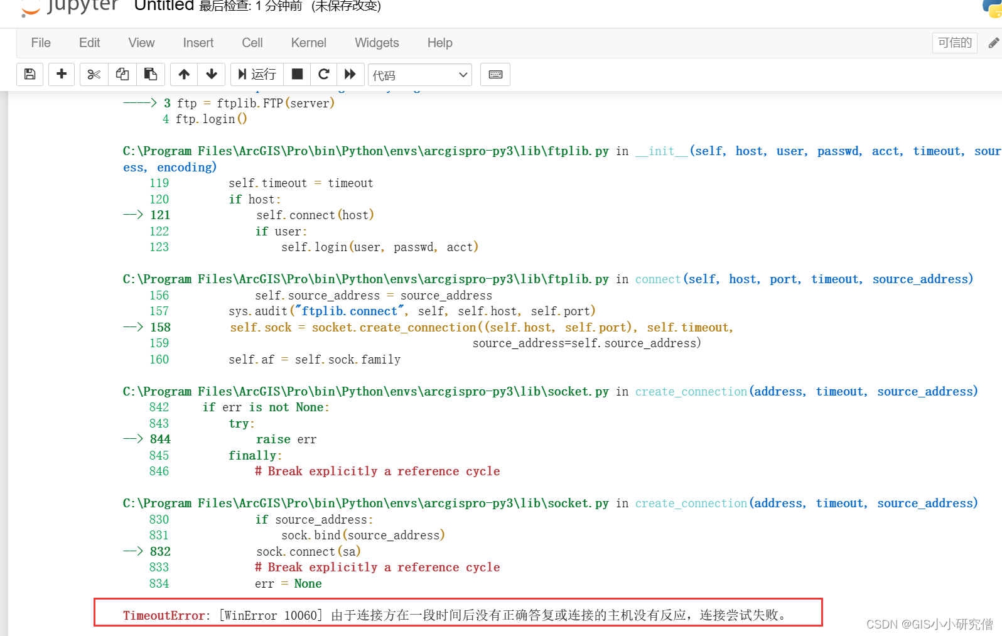Open the command palette keyboard icon
The image size is (1002, 636).
pyautogui.click(x=495, y=74)
